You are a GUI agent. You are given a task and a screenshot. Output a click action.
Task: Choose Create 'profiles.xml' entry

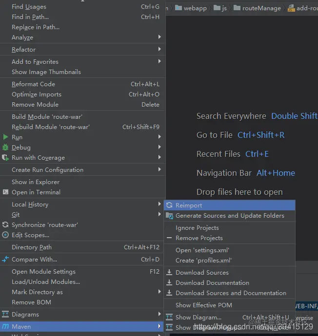click(x=230, y=261)
